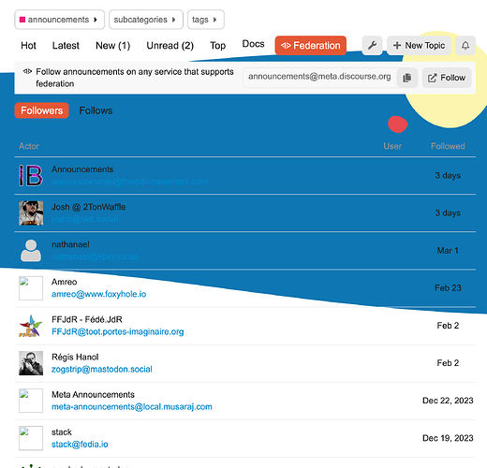Click the Followed column header
This screenshot has height=468, width=487.
pos(448,146)
